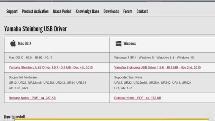
Task: Click the UR12, UR22 hardware list under Windows
Action: click(153, 83)
